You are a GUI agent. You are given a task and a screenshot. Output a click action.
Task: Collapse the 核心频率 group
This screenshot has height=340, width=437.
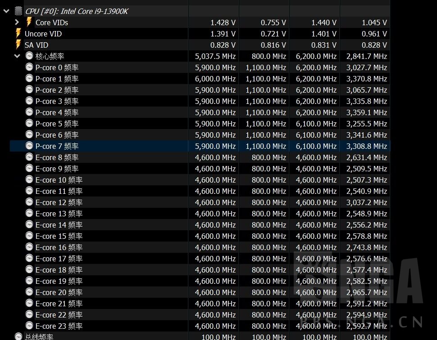click(x=17, y=56)
